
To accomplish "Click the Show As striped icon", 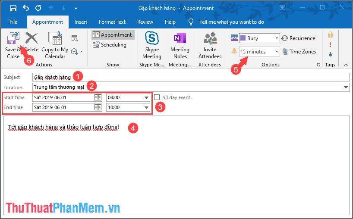I will click(234, 38).
